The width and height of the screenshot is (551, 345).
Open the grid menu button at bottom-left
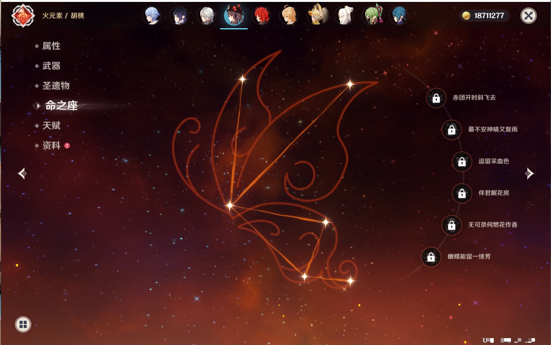(23, 324)
